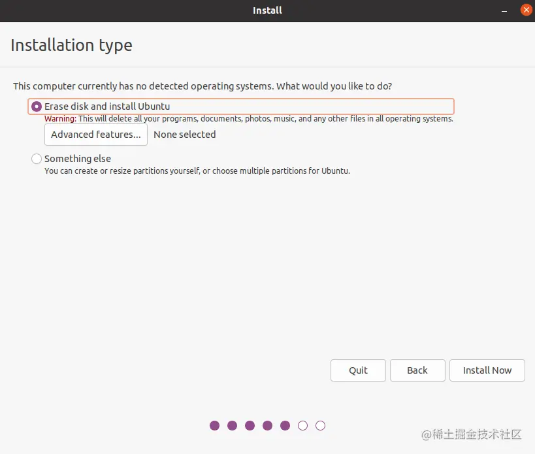Minimize the Install window
Image resolution: width=535 pixels, height=454 pixels.
504,11
